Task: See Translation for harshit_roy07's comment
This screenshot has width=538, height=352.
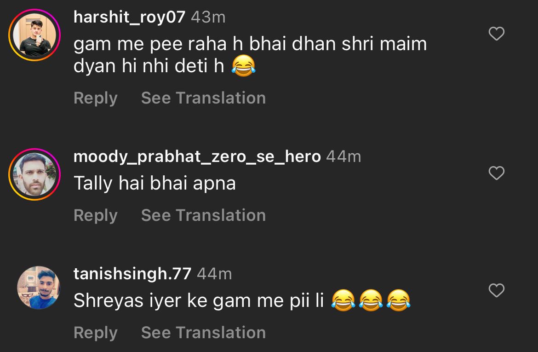Action: tap(203, 98)
